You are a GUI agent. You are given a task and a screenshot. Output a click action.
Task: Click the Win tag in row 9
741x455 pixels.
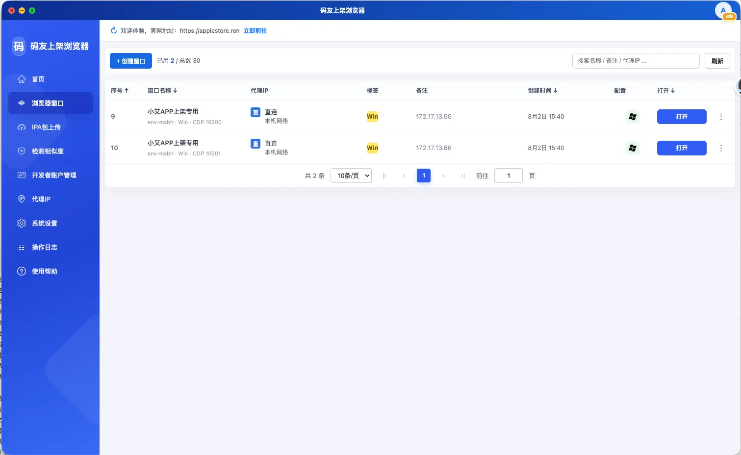click(x=373, y=117)
